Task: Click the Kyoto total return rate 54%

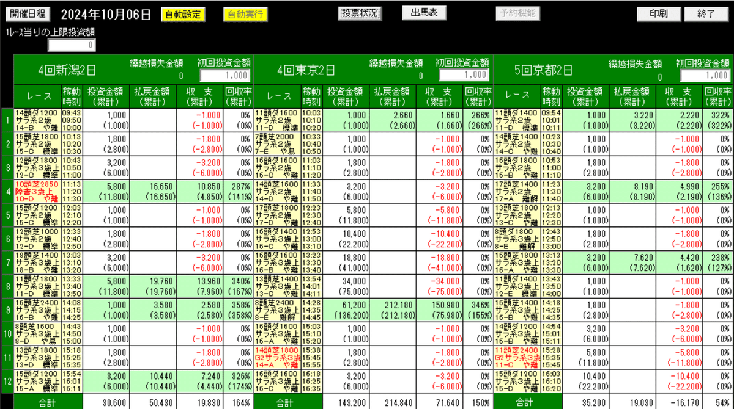Action: (x=718, y=402)
